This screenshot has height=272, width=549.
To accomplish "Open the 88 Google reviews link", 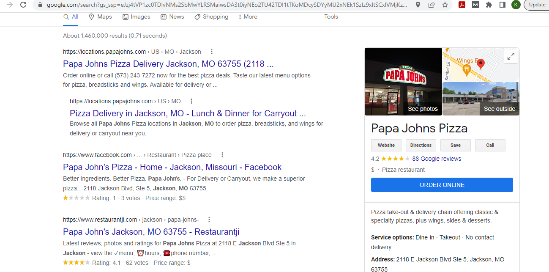I will point(437,159).
